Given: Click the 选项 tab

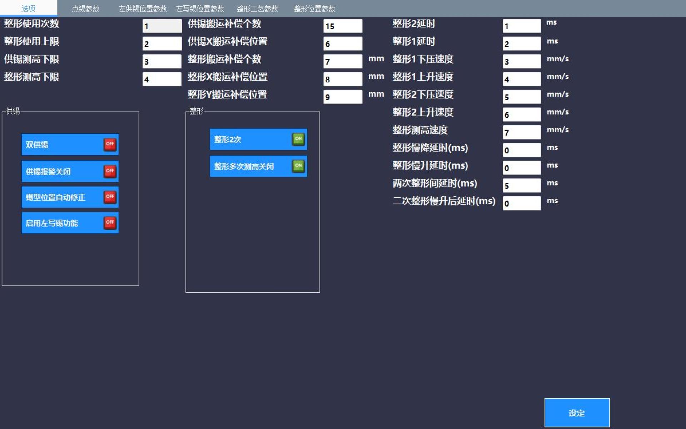Looking at the screenshot, I should [29, 9].
